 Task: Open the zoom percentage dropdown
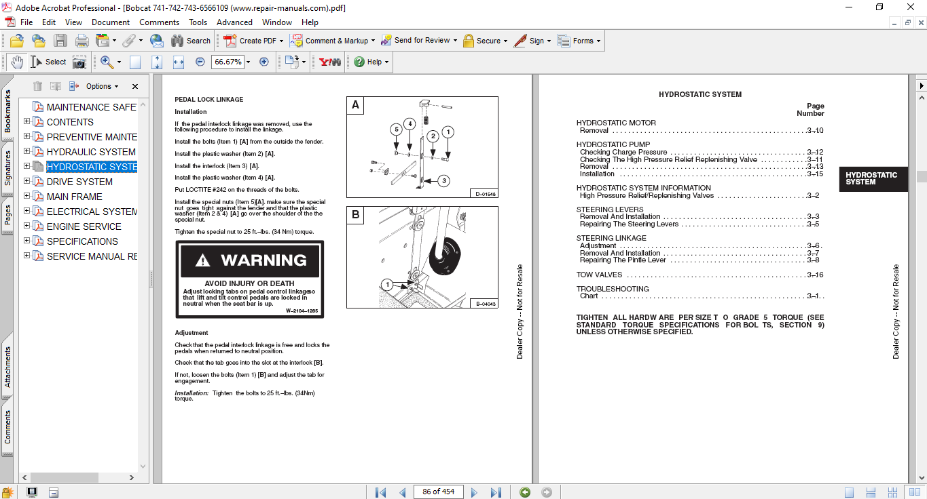(249, 62)
